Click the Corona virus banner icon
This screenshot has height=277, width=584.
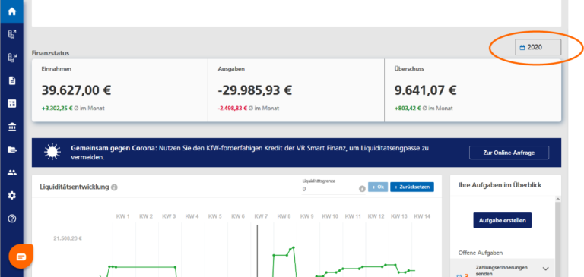point(52,153)
